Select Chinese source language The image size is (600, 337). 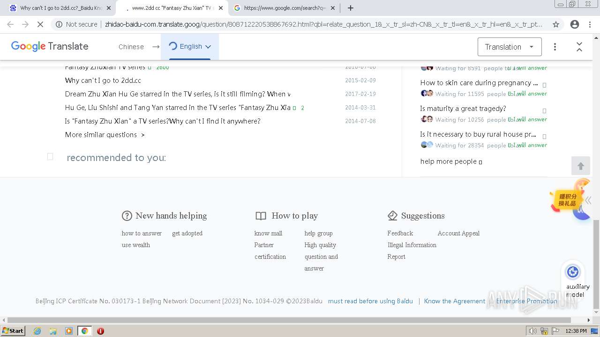(131, 47)
